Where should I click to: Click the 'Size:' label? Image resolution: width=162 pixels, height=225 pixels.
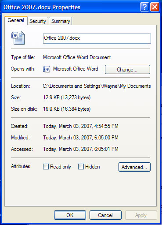click(16, 97)
